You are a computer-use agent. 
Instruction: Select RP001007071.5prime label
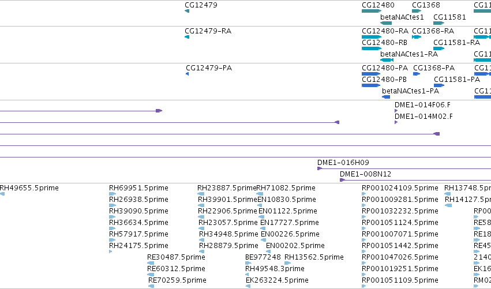tap(400, 234)
